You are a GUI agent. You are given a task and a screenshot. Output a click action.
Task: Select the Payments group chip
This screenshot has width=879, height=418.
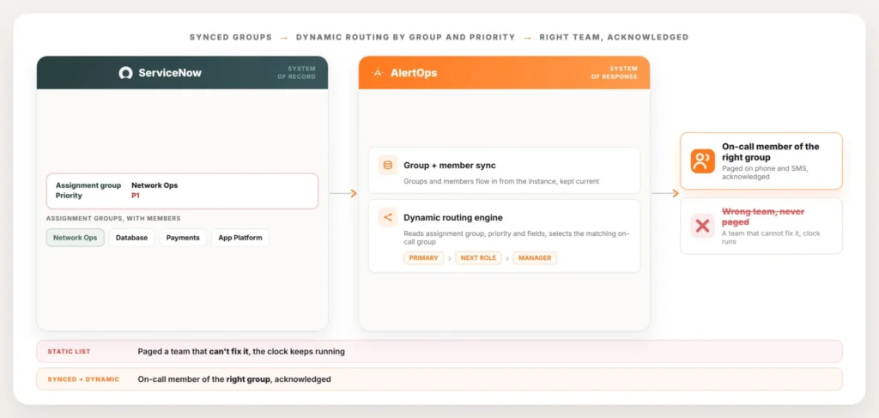tap(183, 238)
